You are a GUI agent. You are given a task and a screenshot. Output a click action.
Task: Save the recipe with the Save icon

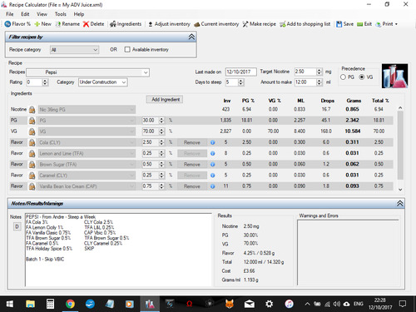click(x=344, y=24)
